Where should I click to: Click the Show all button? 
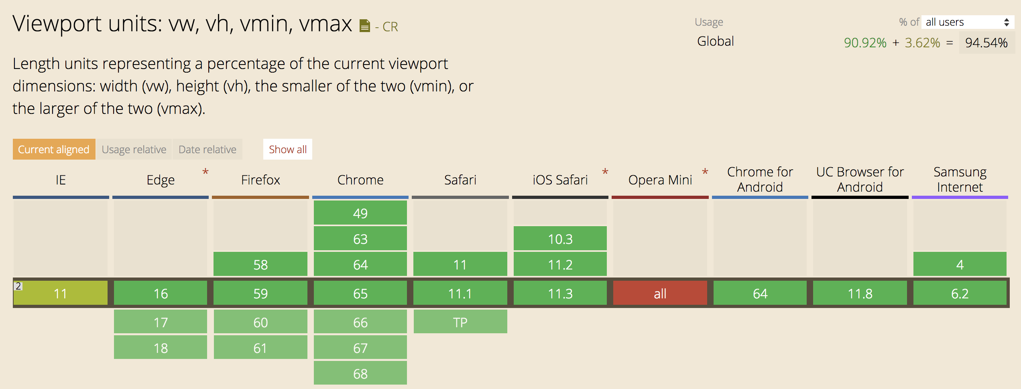pos(288,149)
